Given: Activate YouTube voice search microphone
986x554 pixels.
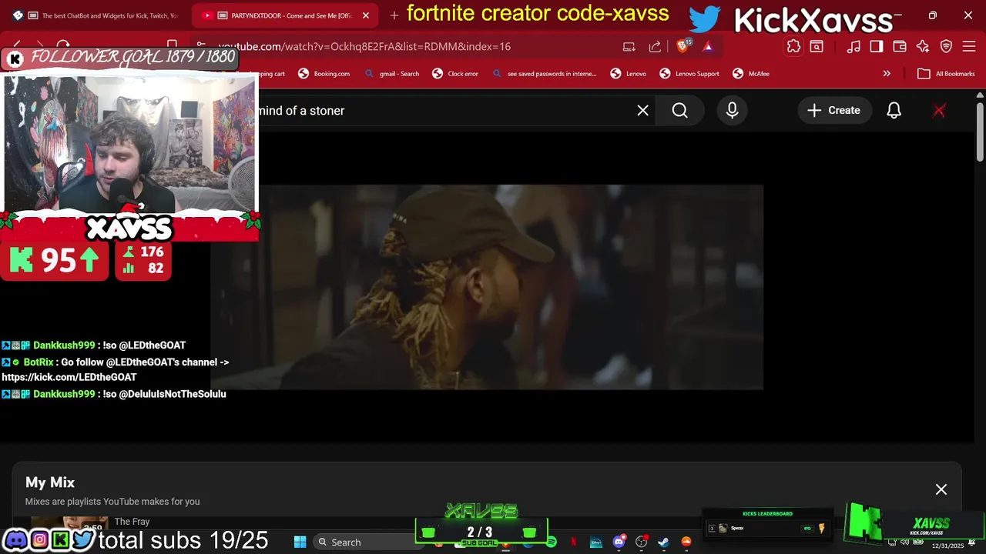Looking at the screenshot, I should pyautogui.click(x=732, y=111).
